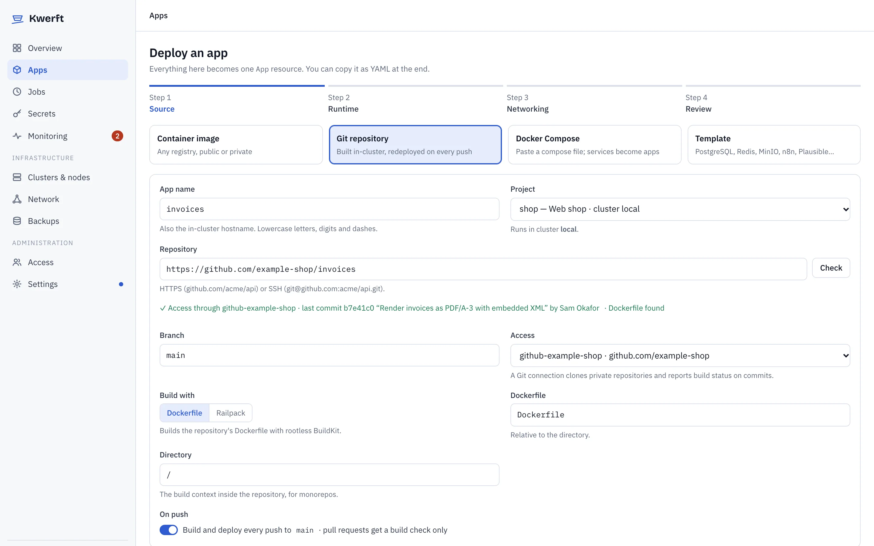Open Settings in the sidebar
Screen dimensions: 874x546
(68, 284)
